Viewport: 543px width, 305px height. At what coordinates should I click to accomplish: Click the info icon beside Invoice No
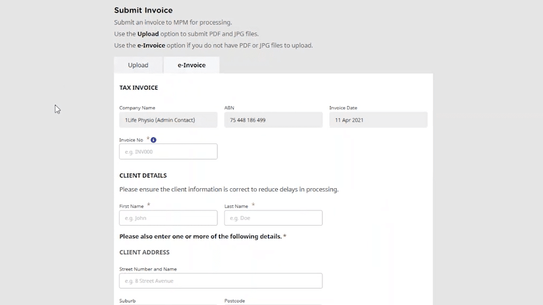tap(153, 140)
